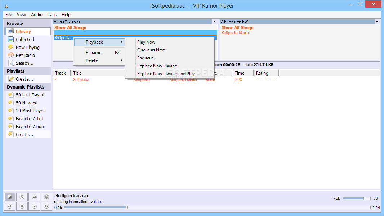Image resolution: width=384 pixels, height=216 pixels.
Task: Sort songs by the Track column
Action: [62, 73]
